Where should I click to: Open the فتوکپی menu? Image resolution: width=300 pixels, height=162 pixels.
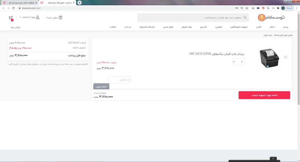pyautogui.click(x=219, y=27)
